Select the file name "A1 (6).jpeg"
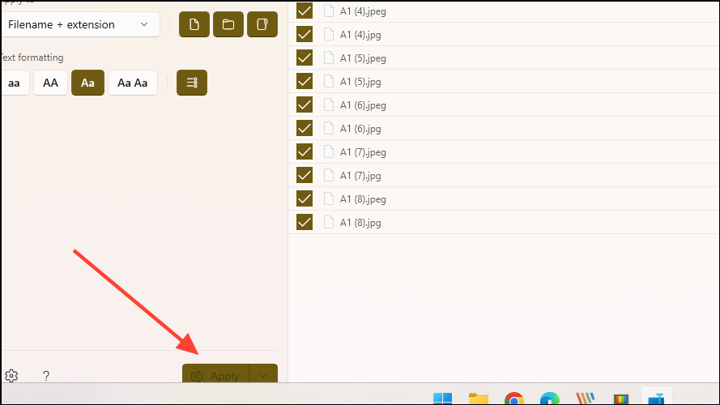720x405 pixels. point(363,105)
